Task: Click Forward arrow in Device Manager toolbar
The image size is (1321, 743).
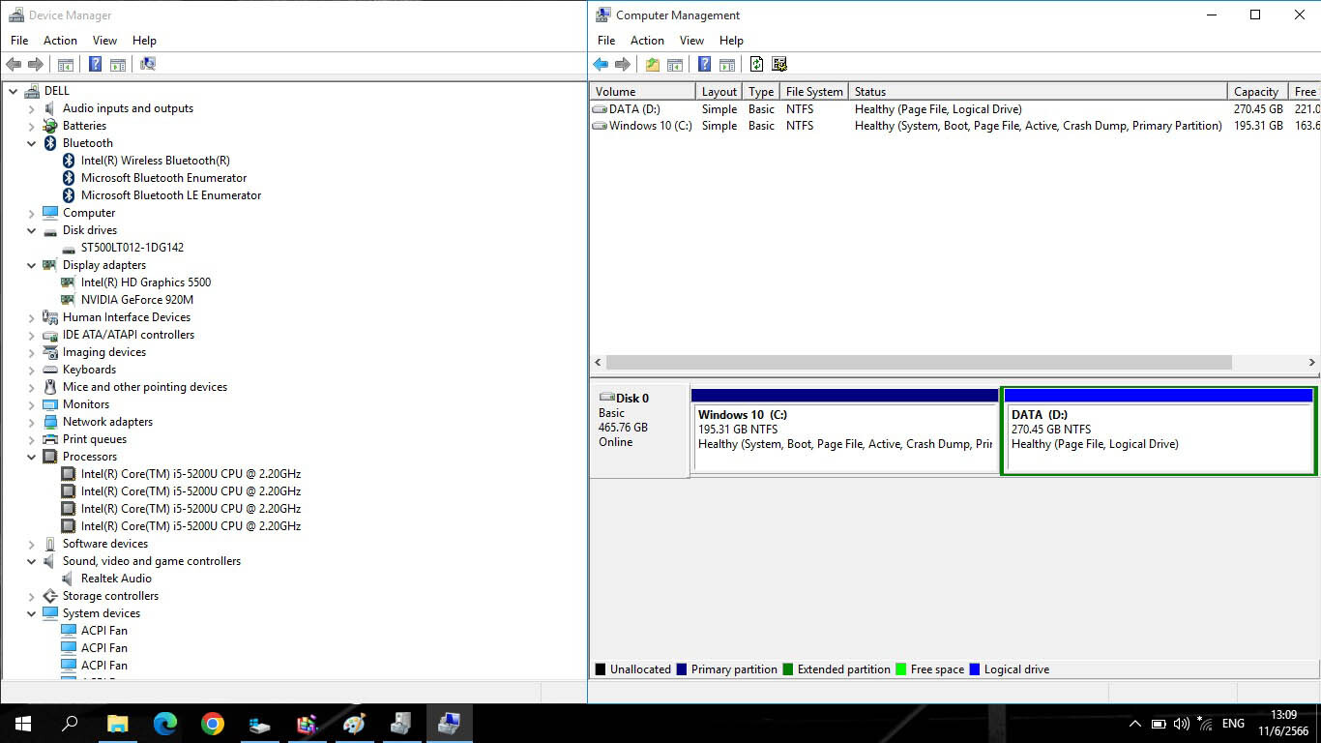Action: coord(36,65)
